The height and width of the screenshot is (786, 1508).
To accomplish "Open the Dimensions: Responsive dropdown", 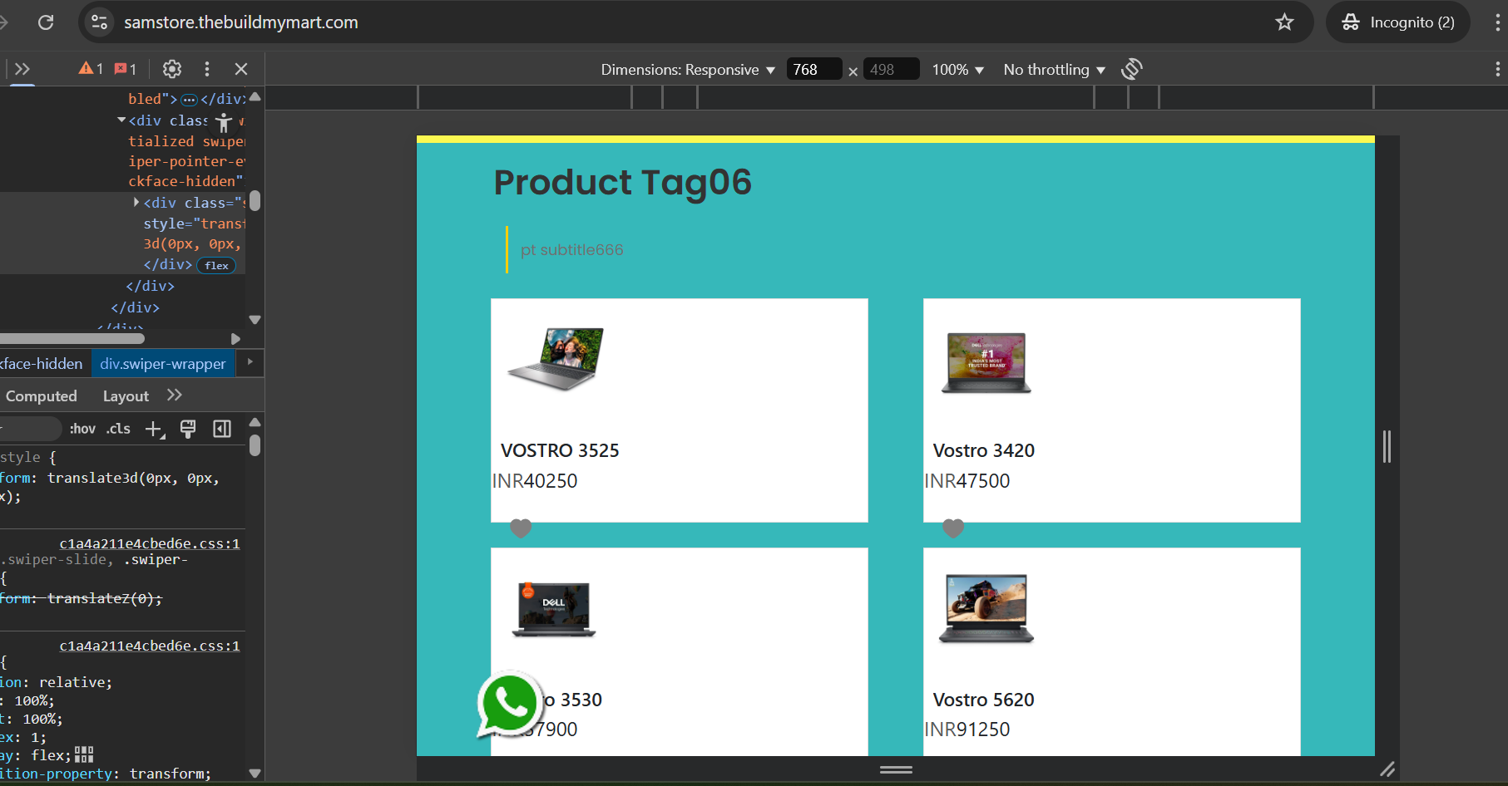I will pos(688,70).
